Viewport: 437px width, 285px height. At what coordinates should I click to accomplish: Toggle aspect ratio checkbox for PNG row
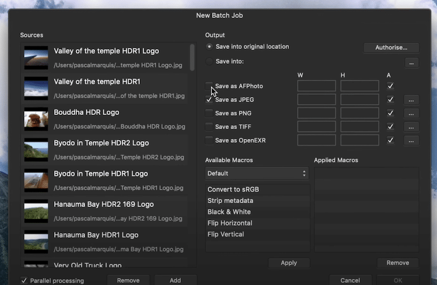point(390,113)
